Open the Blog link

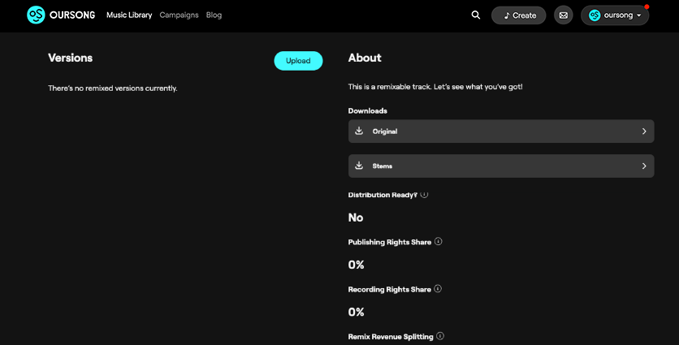pyautogui.click(x=214, y=15)
